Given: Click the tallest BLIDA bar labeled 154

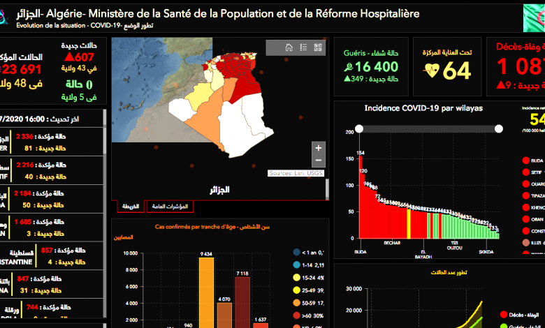Looking at the screenshot, I should pos(361,197).
